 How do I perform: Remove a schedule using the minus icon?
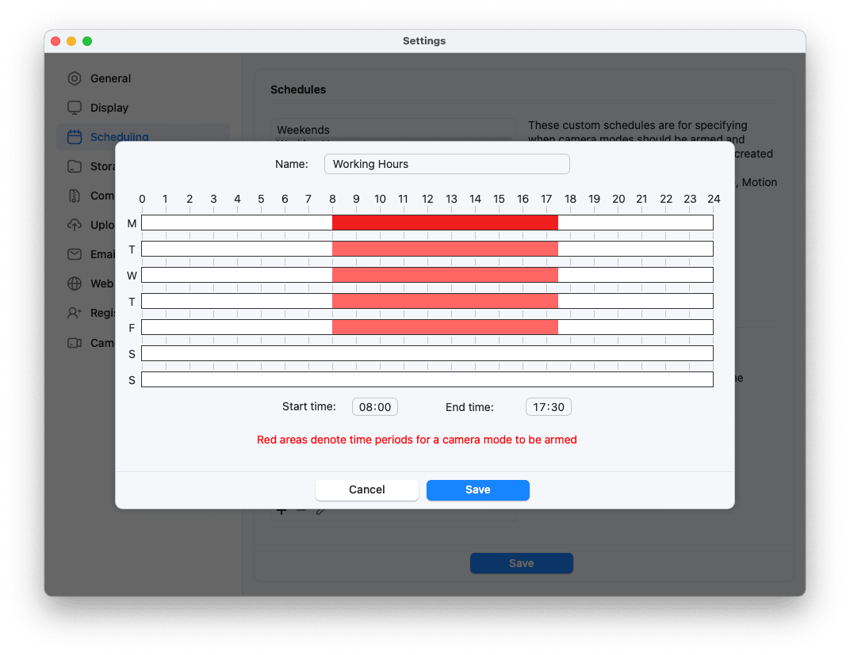(301, 509)
